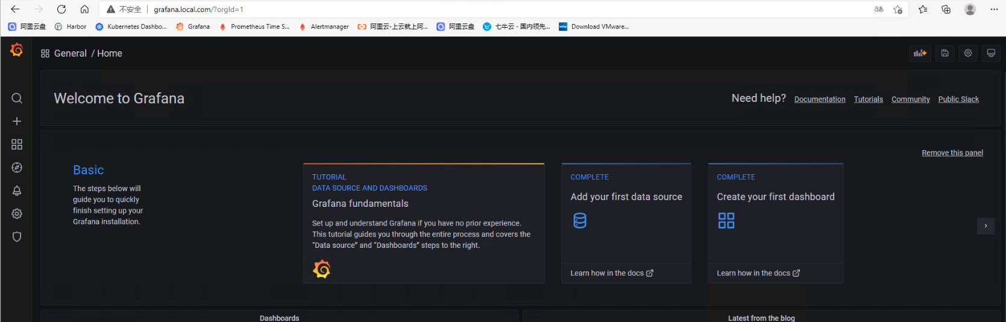Open the Alertmanager bookmark
Image resolution: width=1006 pixels, height=322 pixels.
pos(324,27)
